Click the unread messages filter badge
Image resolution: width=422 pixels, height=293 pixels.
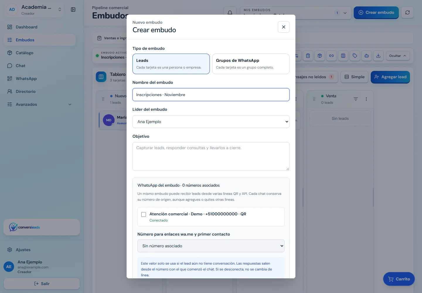tap(331, 77)
